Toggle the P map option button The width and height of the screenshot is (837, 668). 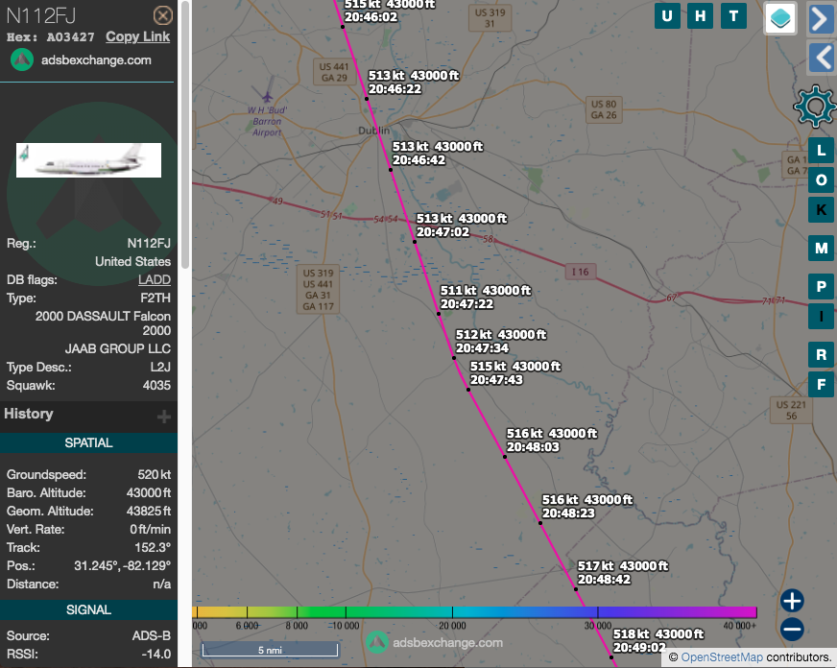821,287
